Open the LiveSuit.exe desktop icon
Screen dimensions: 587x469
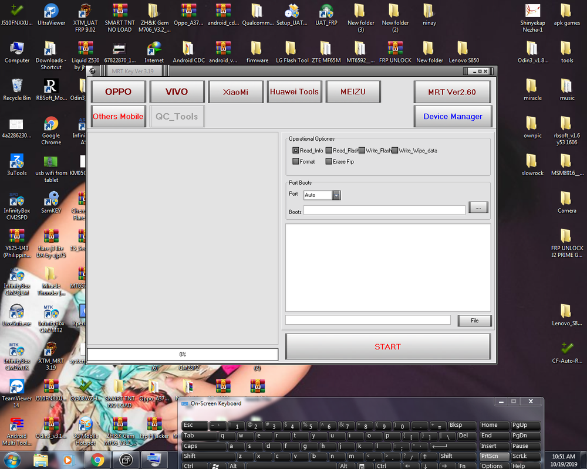(17, 315)
